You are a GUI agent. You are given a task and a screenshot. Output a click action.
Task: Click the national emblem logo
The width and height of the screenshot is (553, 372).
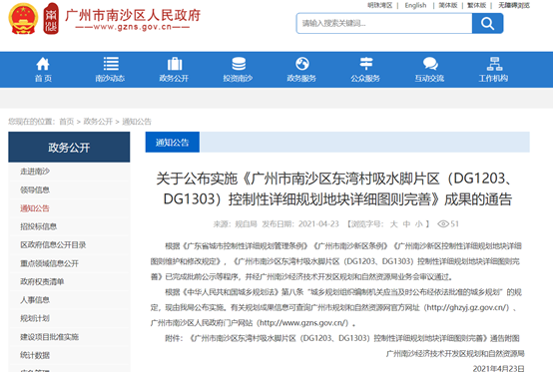click(23, 19)
